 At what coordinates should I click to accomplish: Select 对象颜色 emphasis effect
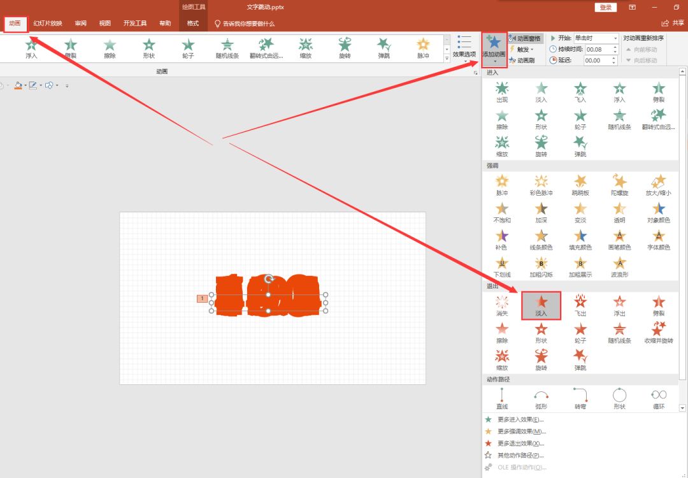click(x=658, y=213)
